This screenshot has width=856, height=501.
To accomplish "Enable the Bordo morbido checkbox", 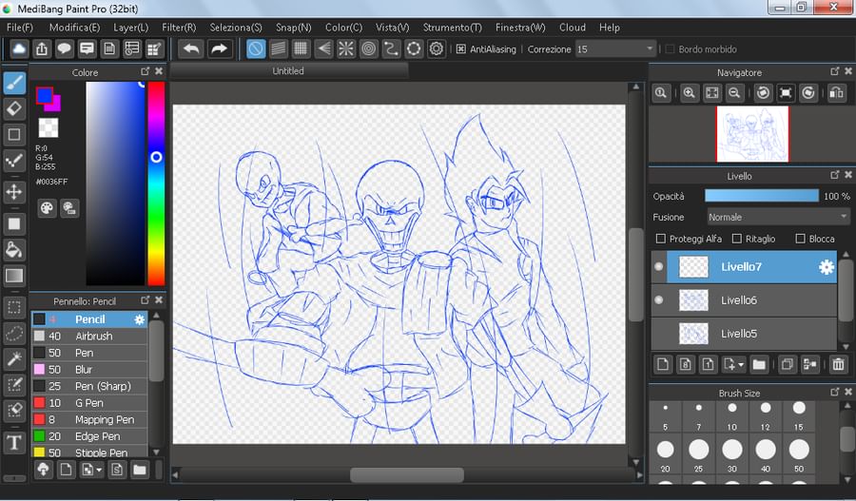I will [x=670, y=49].
